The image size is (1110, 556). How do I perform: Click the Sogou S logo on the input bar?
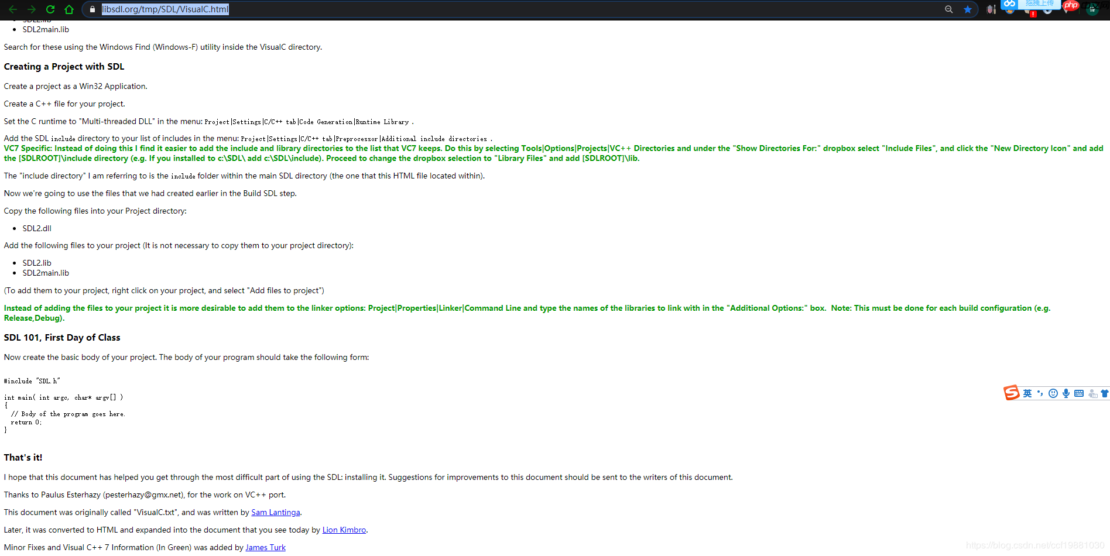[x=1012, y=393]
